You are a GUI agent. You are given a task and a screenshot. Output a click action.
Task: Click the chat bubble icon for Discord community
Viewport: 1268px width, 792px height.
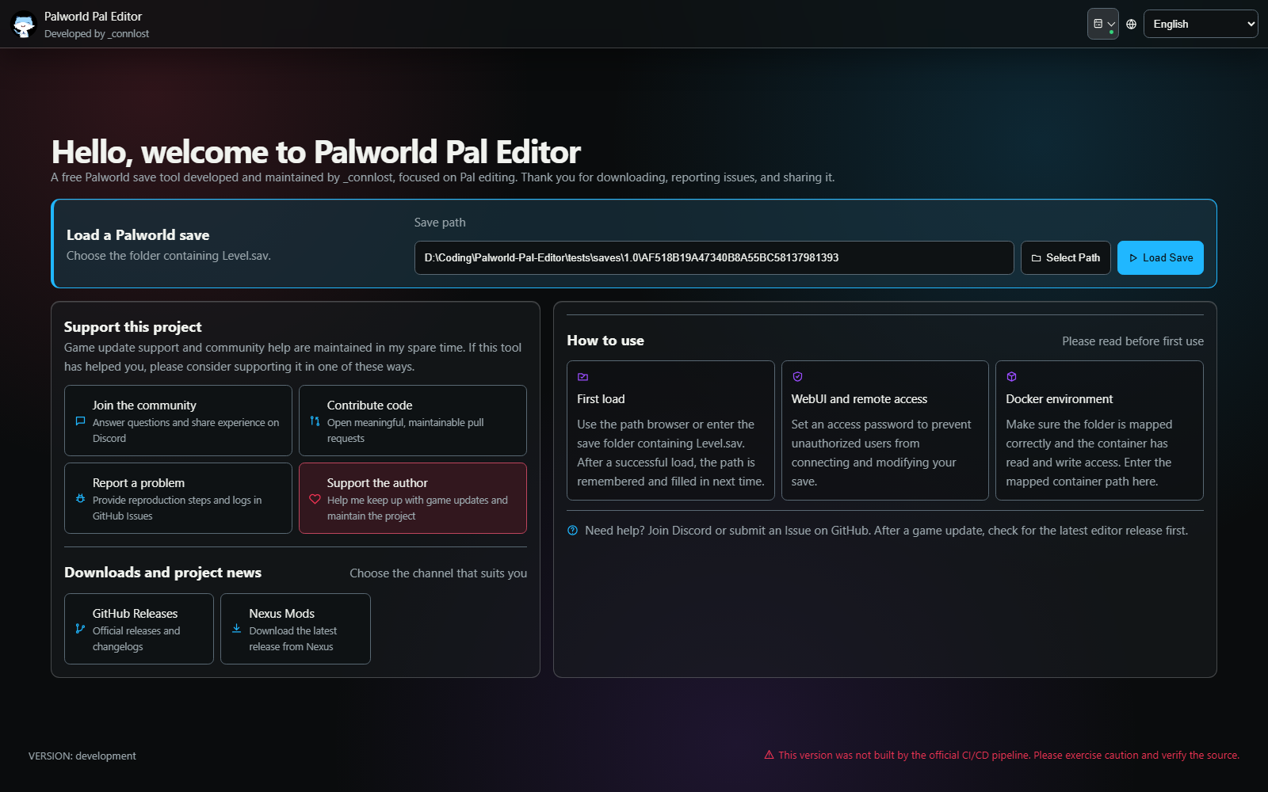tap(80, 421)
